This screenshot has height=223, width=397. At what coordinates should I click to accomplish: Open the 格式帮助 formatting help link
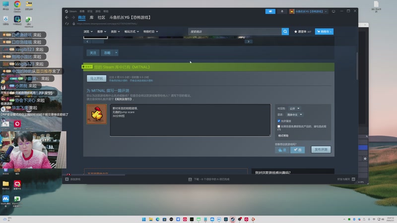tap(283, 136)
